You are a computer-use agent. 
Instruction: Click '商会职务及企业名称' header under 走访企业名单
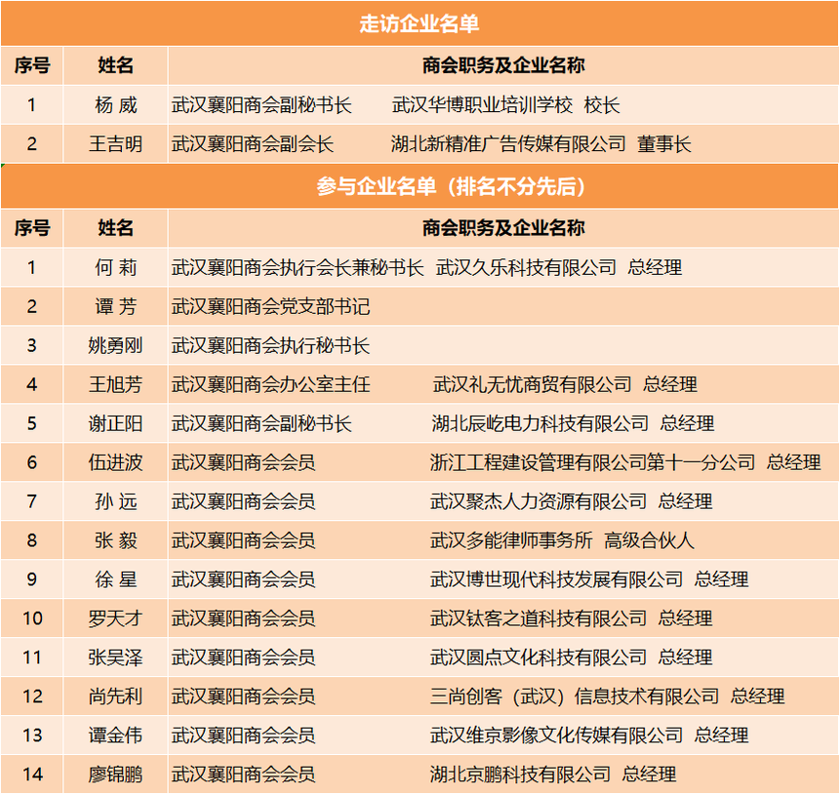(503, 65)
